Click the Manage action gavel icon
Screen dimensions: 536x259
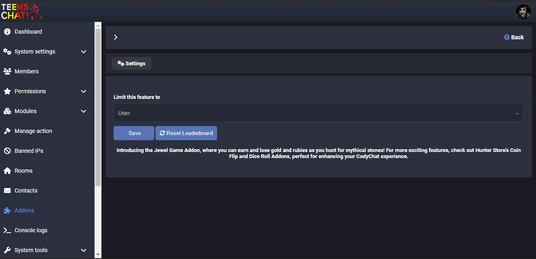tap(7, 131)
